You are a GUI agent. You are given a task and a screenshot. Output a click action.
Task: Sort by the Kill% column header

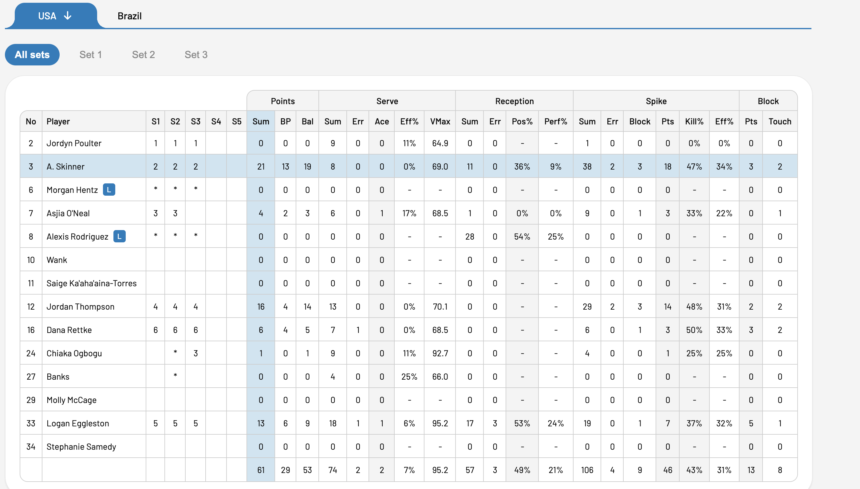pos(694,122)
